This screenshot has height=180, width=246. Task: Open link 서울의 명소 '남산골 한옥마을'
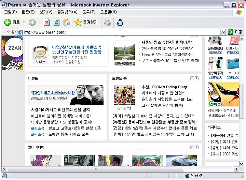point(167,42)
